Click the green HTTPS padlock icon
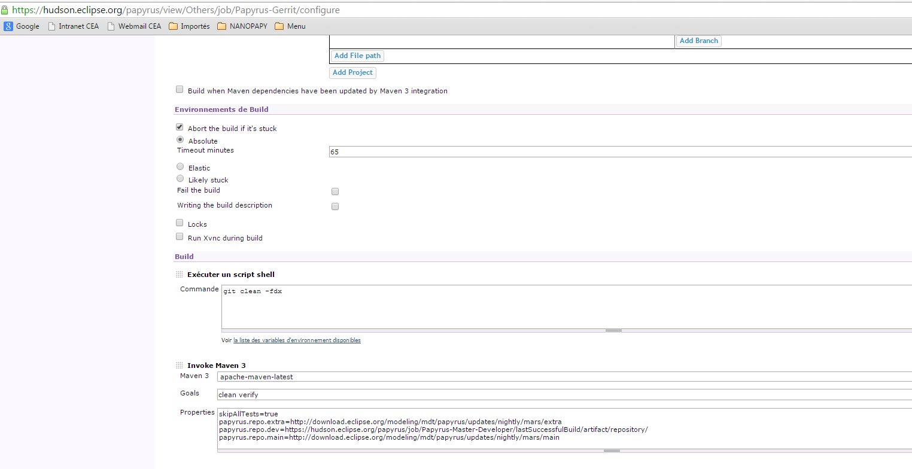This screenshot has width=912, height=469. 5,10
